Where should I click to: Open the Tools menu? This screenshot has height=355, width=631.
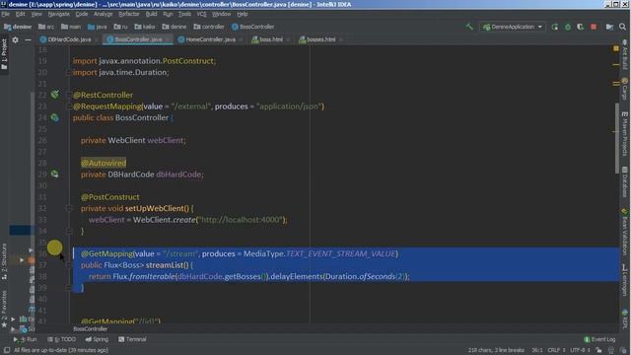click(184, 14)
